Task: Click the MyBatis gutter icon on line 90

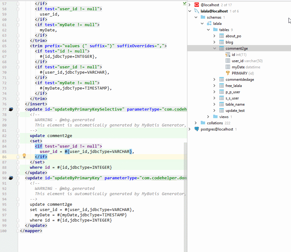Action: point(11,177)
